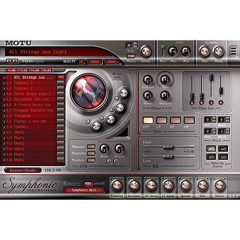Switch to parts 17-32 tab

click(23, 70)
